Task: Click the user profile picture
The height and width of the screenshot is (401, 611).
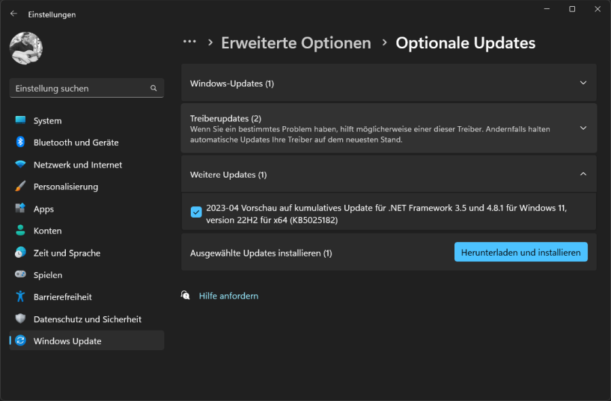Action: coord(26,48)
